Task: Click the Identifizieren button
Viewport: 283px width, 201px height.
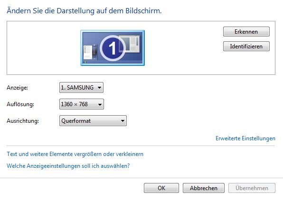Action: click(246, 46)
